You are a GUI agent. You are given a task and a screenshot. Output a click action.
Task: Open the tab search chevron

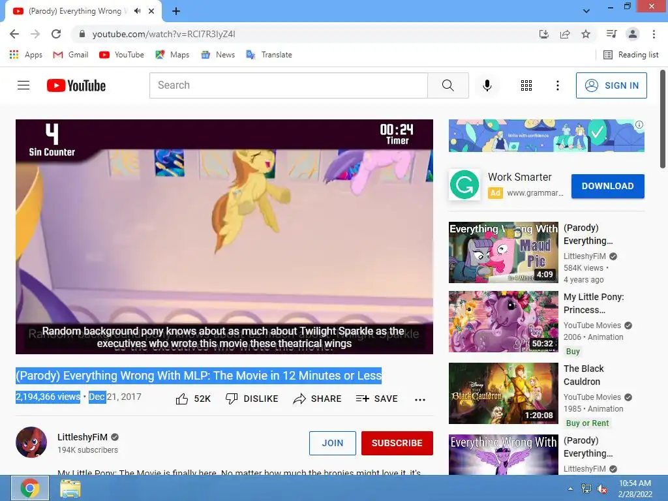pyautogui.click(x=586, y=10)
